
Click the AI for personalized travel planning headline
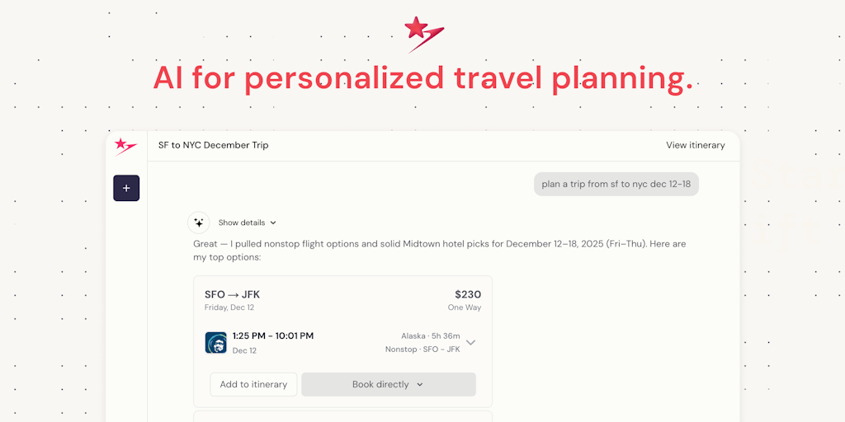pos(422,78)
